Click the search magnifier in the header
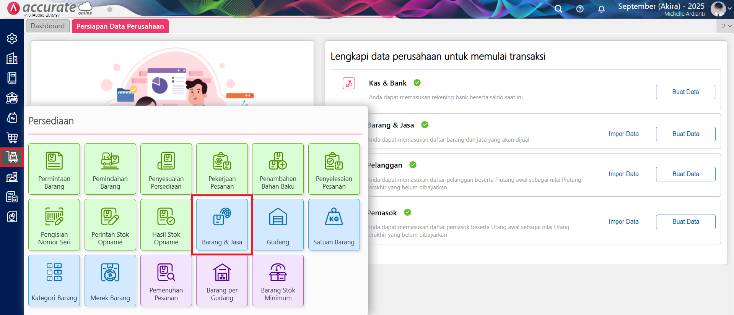Image resolution: width=734 pixels, height=315 pixels. [x=558, y=9]
